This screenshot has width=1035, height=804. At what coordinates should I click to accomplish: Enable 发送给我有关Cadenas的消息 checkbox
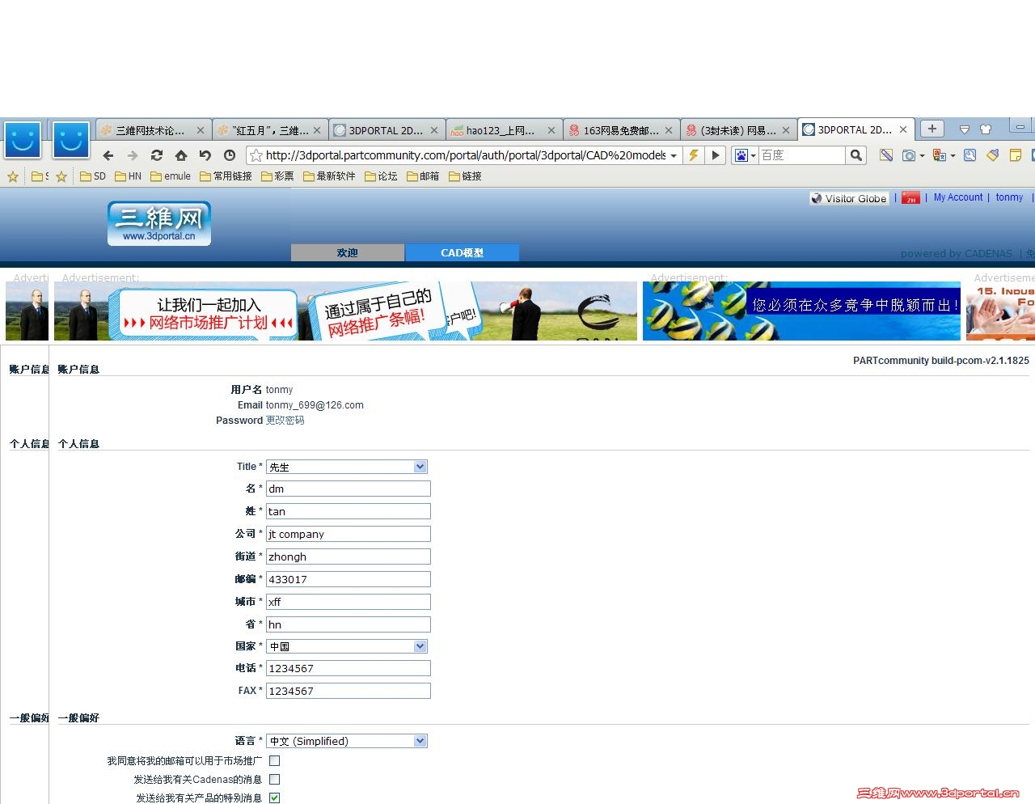click(x=275, y=779)
